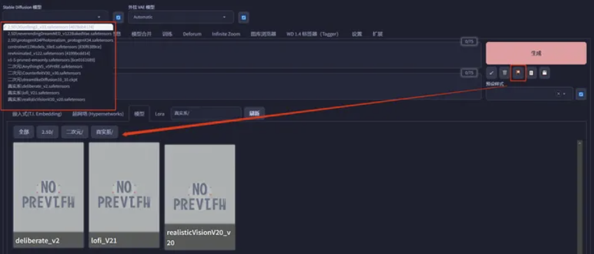Image resolution: width=594 pixels, height=254 pixels.
Task: Refresh the external VAE model list
Action: [x=244, y=17]
